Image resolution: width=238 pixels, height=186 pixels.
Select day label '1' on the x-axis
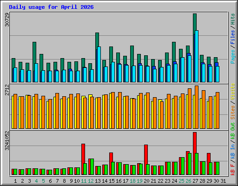[15, 181]
